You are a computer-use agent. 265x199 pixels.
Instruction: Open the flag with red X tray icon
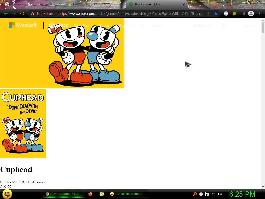[207, 194]
